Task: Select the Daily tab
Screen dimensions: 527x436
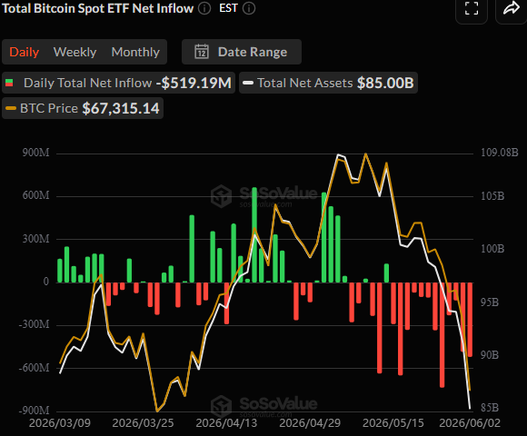Action: coord(25,52)
